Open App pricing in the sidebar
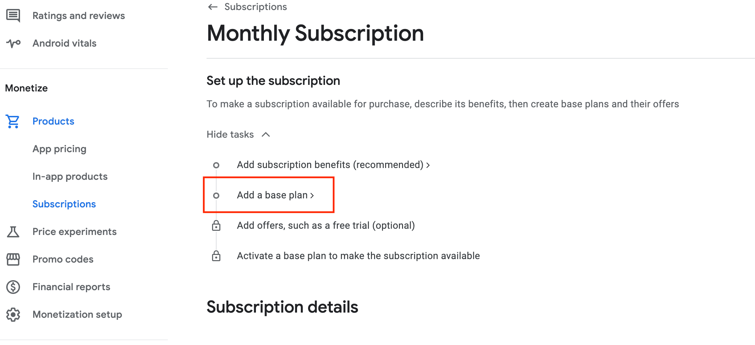This screenshot has width=755, height=345. (x=59, y=149)
